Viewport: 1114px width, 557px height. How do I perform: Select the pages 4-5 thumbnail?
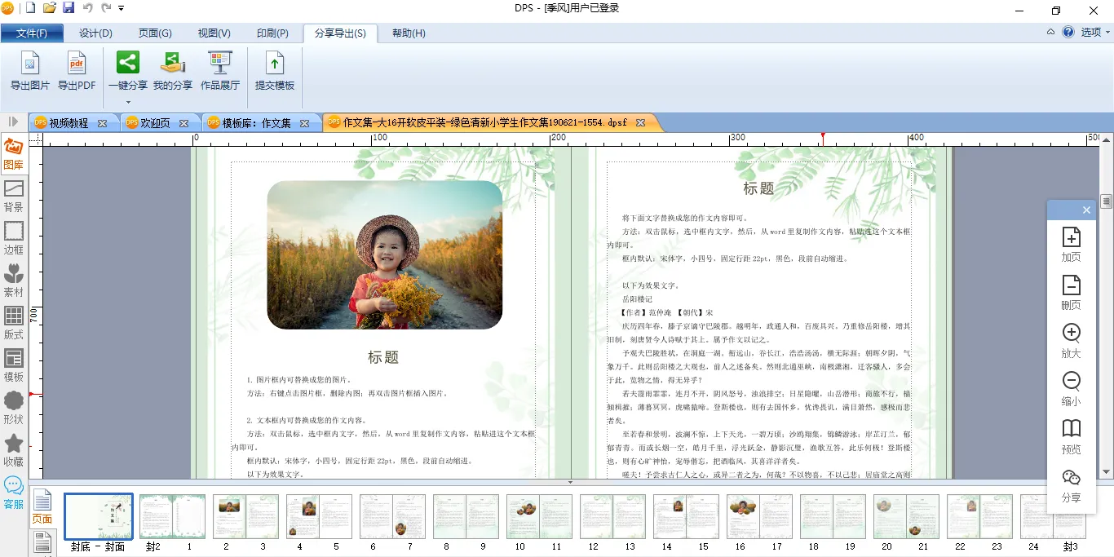tap(319, 516)
